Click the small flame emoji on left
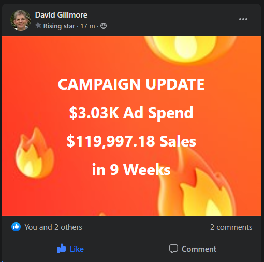Image resolution: width=264 pixels, height=262 pixels. 35,153
